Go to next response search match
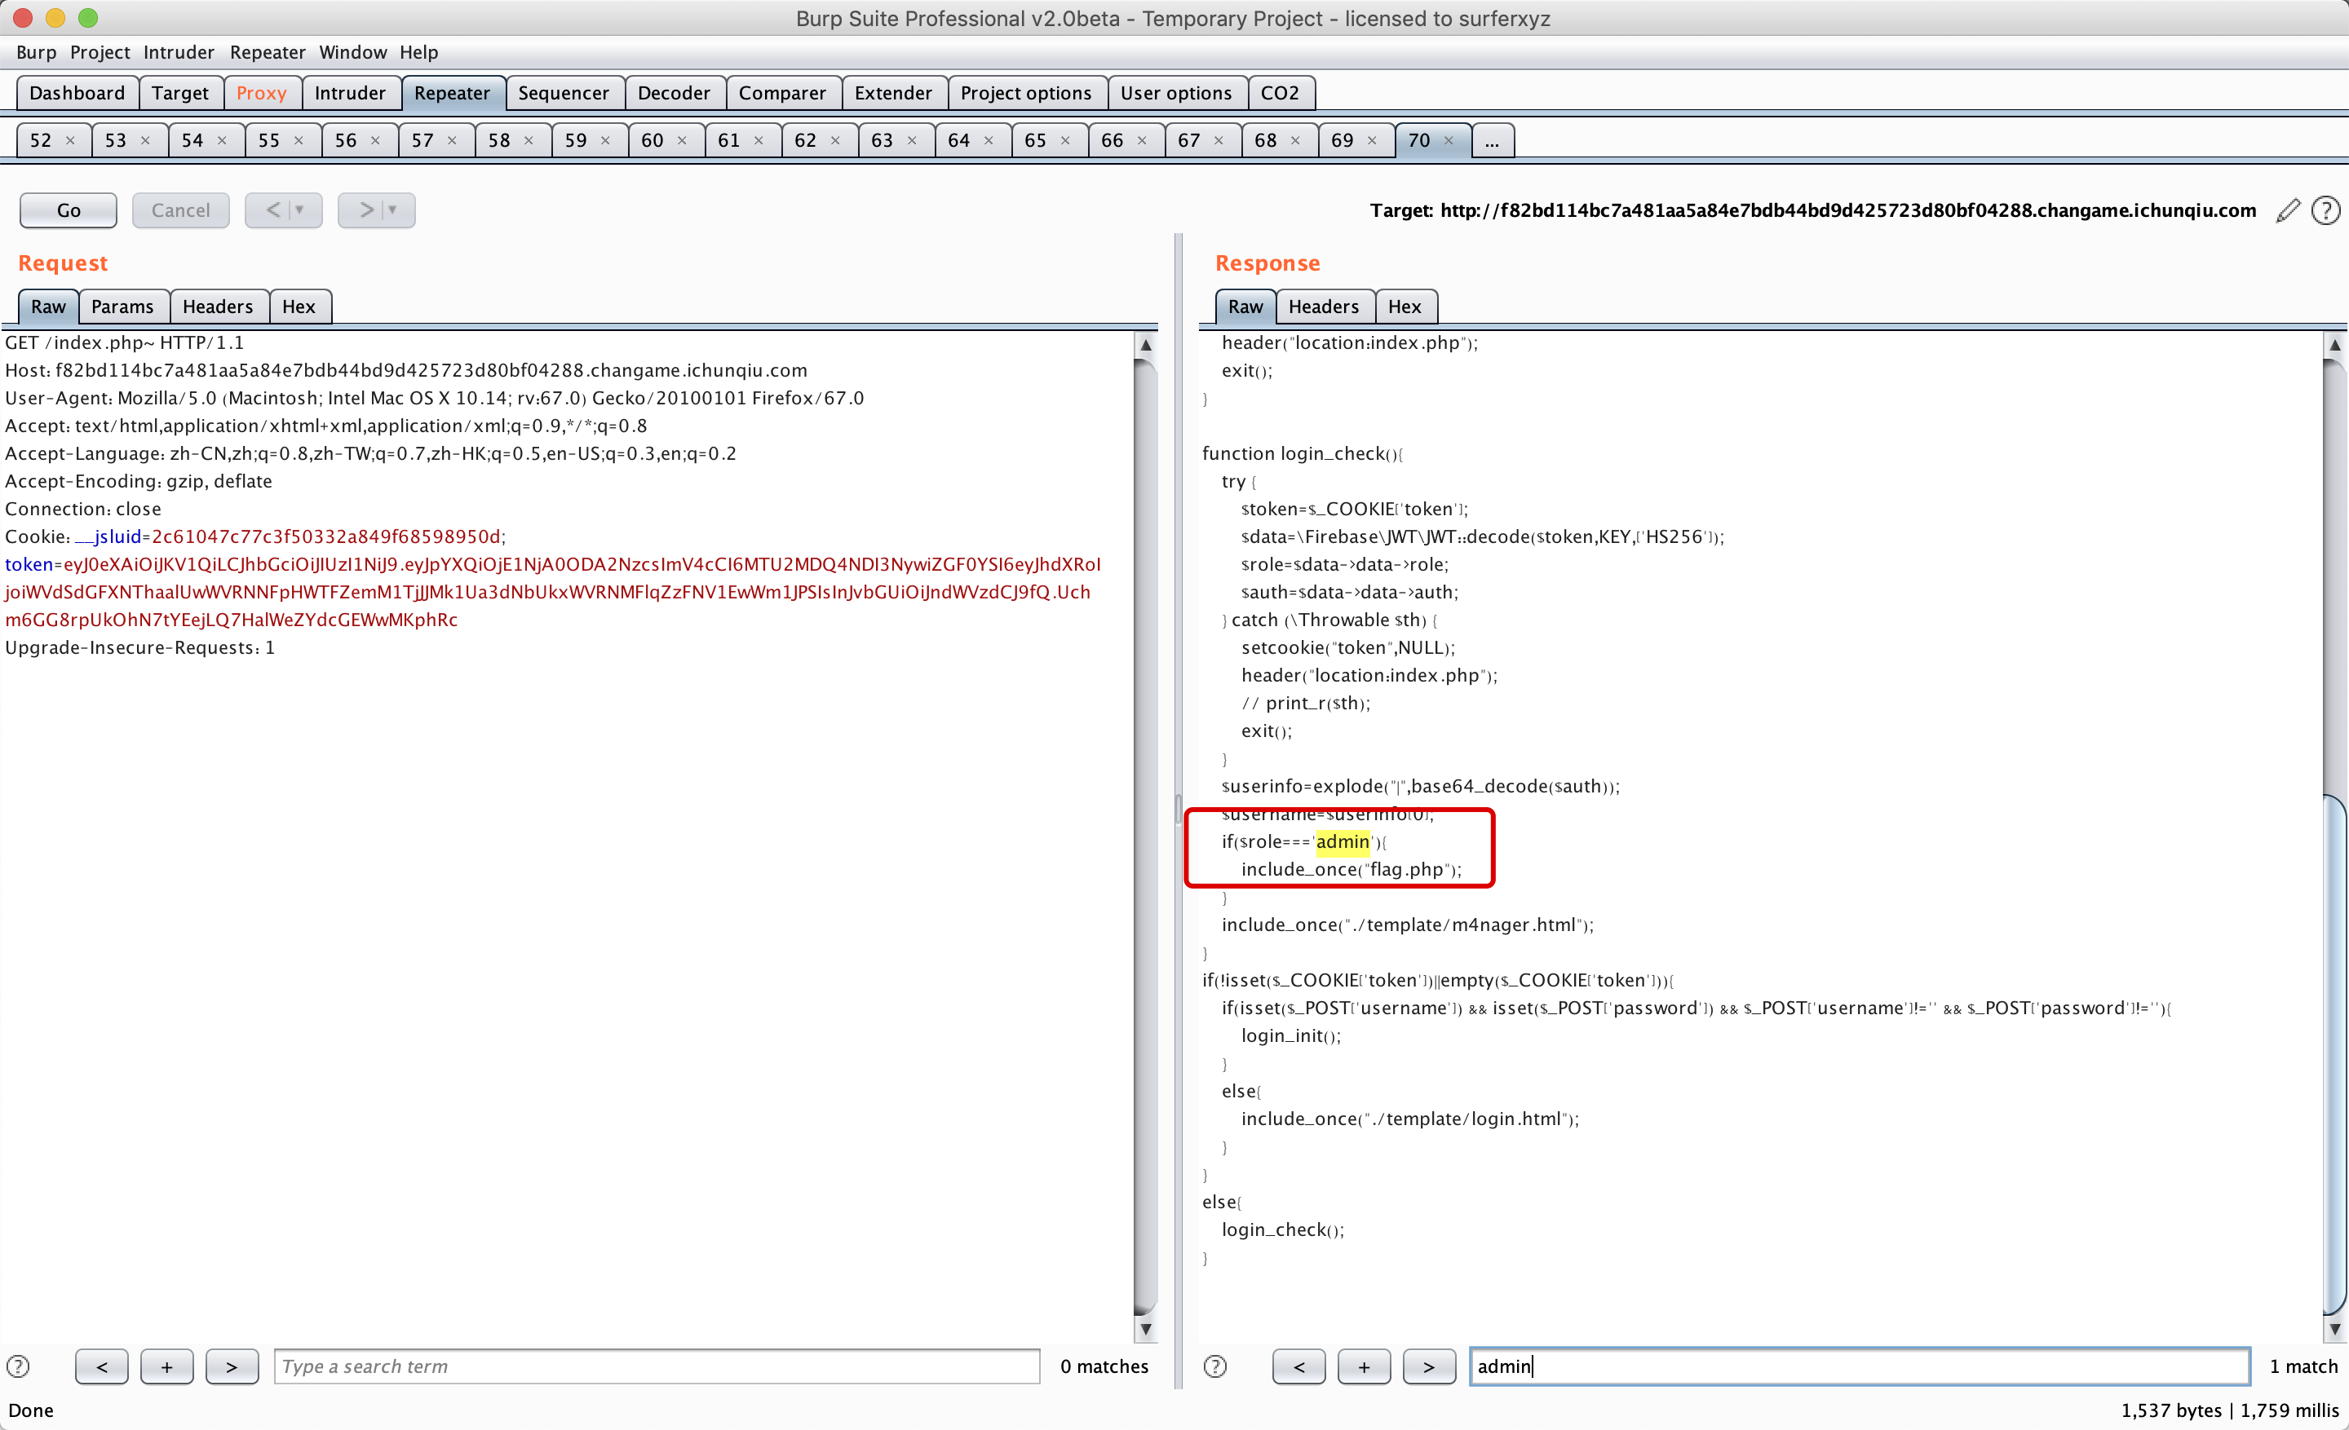 [x=1428, y=1366]
